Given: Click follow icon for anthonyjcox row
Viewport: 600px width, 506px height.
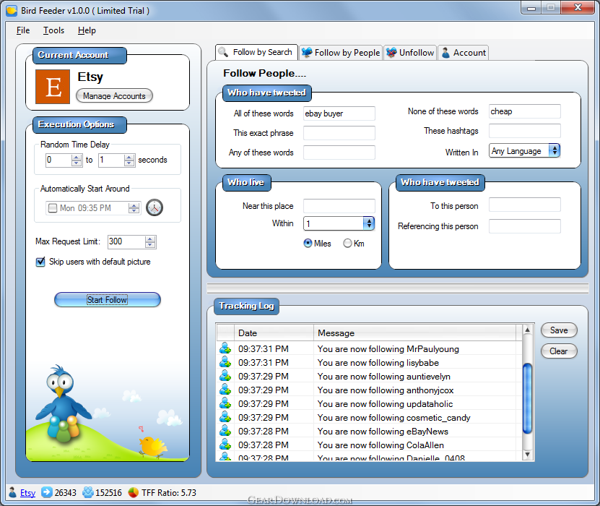Looking at the screenshot, I should (225, 390).
